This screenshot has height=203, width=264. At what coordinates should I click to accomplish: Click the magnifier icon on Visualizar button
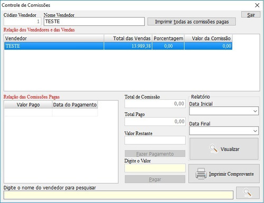tap(213, 149)
